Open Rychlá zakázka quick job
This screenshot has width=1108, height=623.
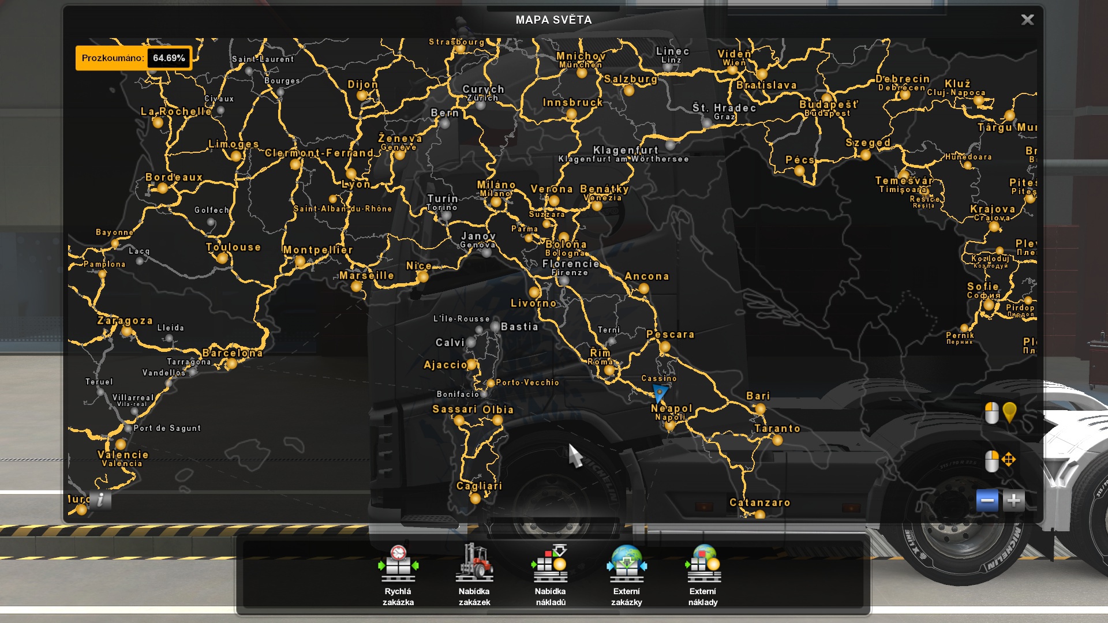click(x=398, y=573)
